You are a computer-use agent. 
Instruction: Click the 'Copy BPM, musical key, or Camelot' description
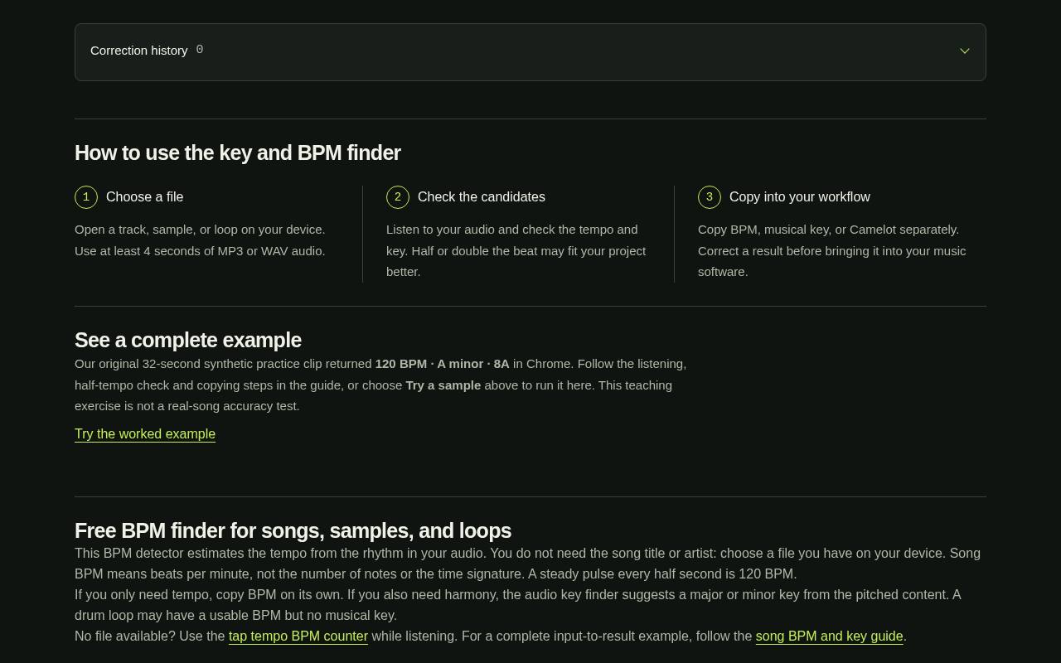click(832, 250)
